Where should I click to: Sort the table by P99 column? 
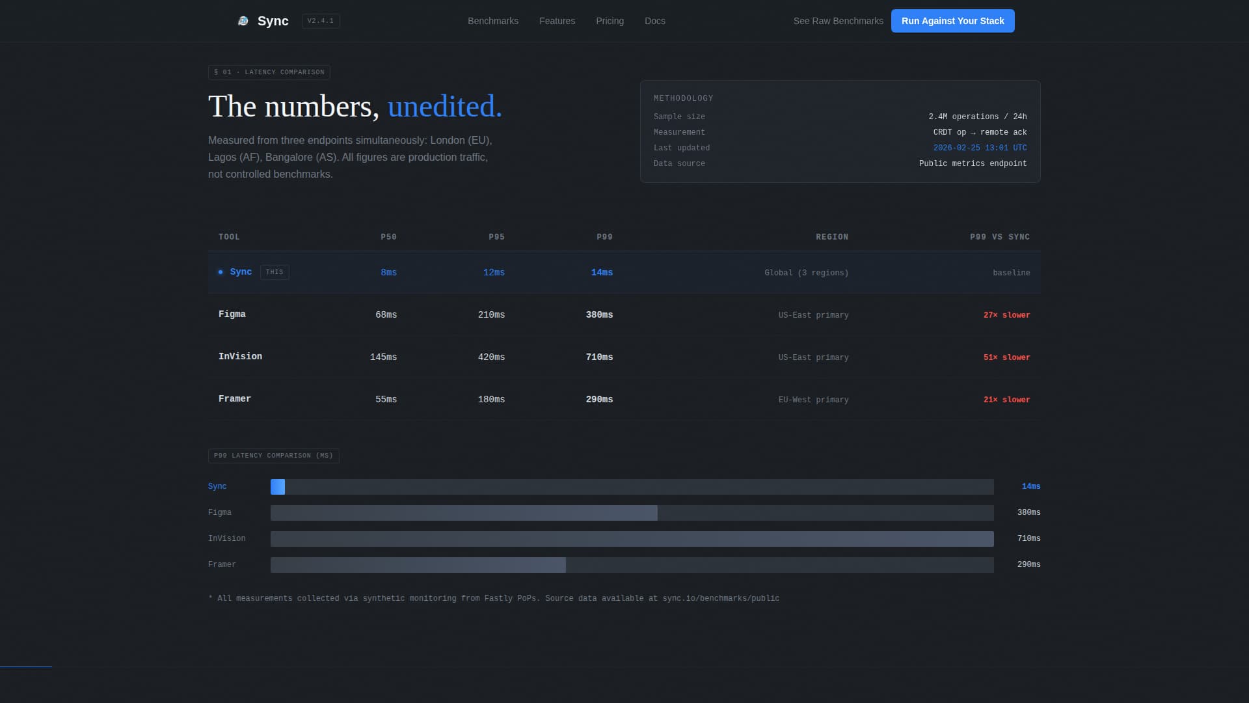pyautogui.click(x=604, y=237)
